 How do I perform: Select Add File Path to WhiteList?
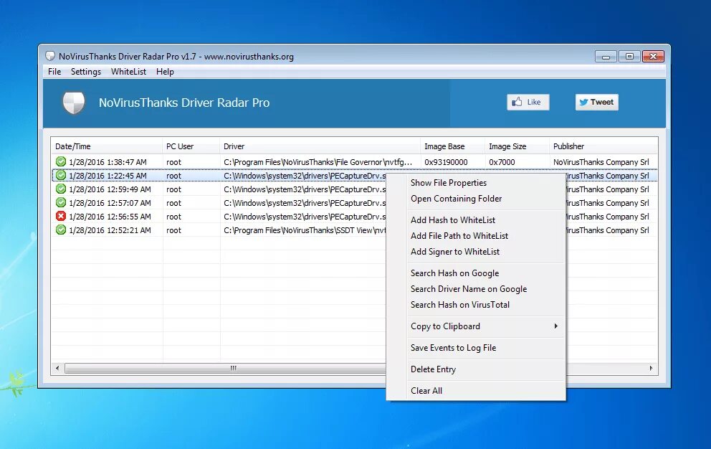click(476, 236)
